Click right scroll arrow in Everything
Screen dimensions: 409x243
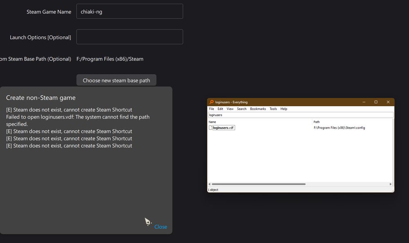click(x=391, y=184)
